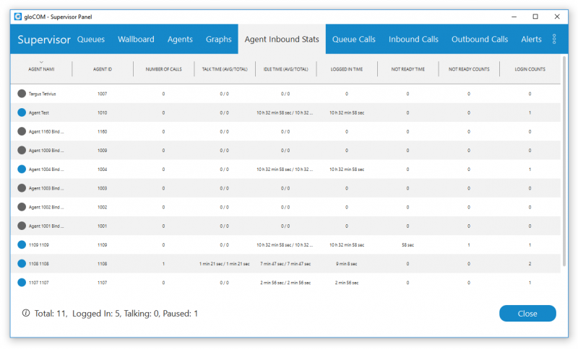The height and width of the screenshot is (349, 578).
Task: Select the agent name Agent Test
Action: click(39, 113)
